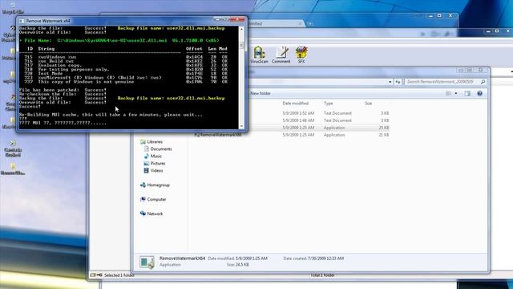Click 'Total 1 folder' in the status bar
Viewport: 513px width, 289px height.
(322, 275)
